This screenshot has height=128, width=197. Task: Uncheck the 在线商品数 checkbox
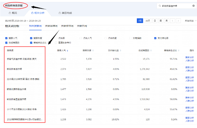6,43
